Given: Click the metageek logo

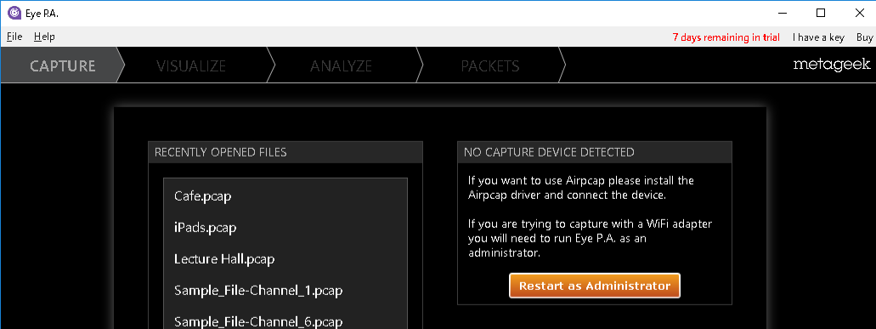Looking at the screenshot, I should click(831, 65).
